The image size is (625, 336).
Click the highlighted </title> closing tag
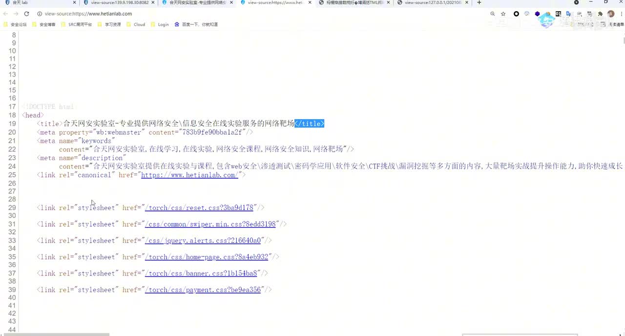(310, 124)
